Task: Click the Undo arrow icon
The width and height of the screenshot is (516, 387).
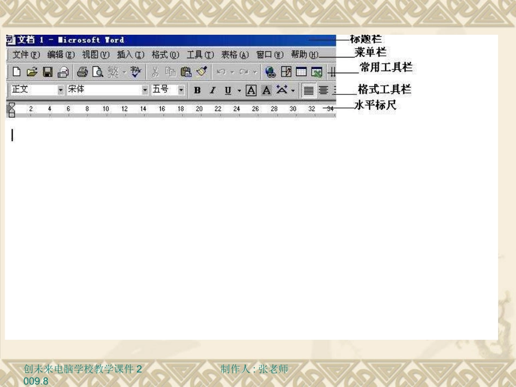Action: click(x=221, y=72)
